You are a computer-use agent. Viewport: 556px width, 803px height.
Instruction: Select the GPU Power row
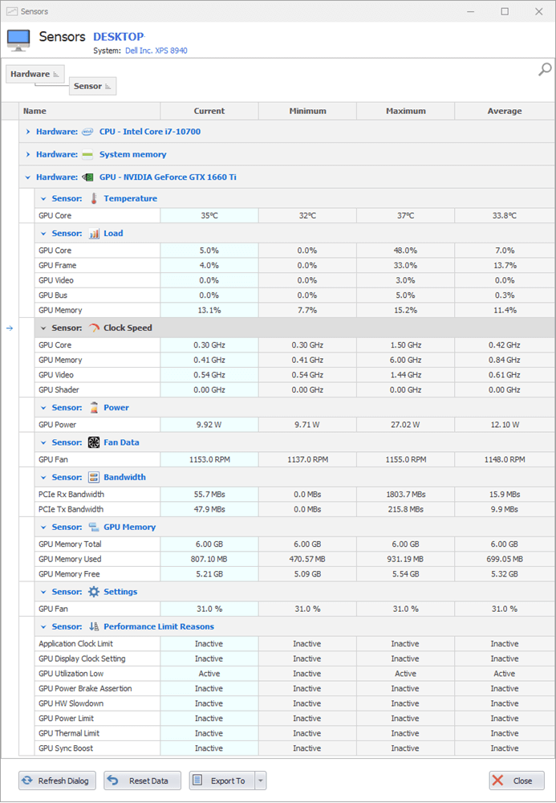click(294, 425)
